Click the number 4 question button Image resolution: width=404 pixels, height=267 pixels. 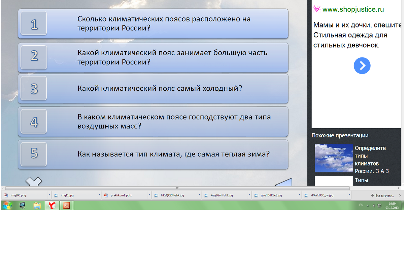point(34,121)
